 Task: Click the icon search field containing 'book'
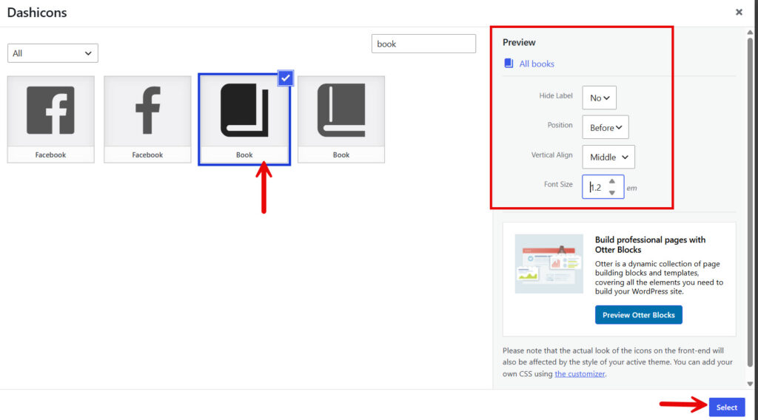(x=423, y=44)
